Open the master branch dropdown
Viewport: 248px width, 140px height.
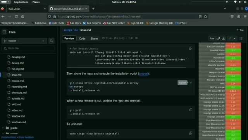click(24, 41)
